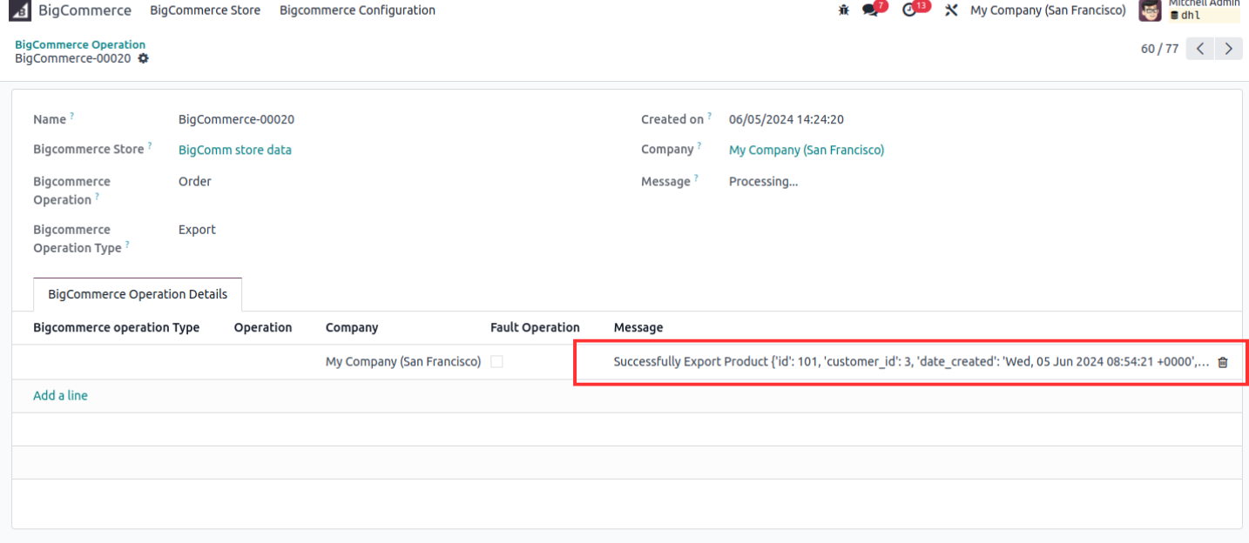Screen dimensions: 1249x543
Task: Click the Successfully Export Product message cell
Action: 911,362
